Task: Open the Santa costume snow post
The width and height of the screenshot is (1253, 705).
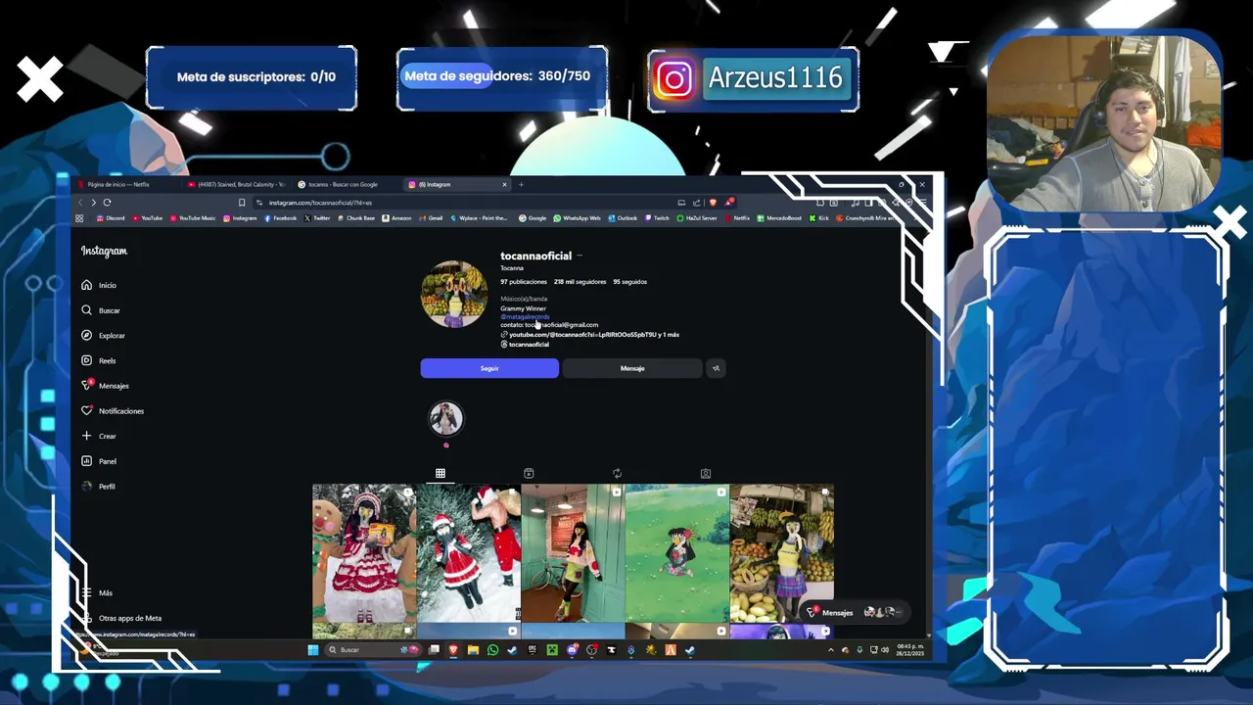Action: (x=469, y=554)
